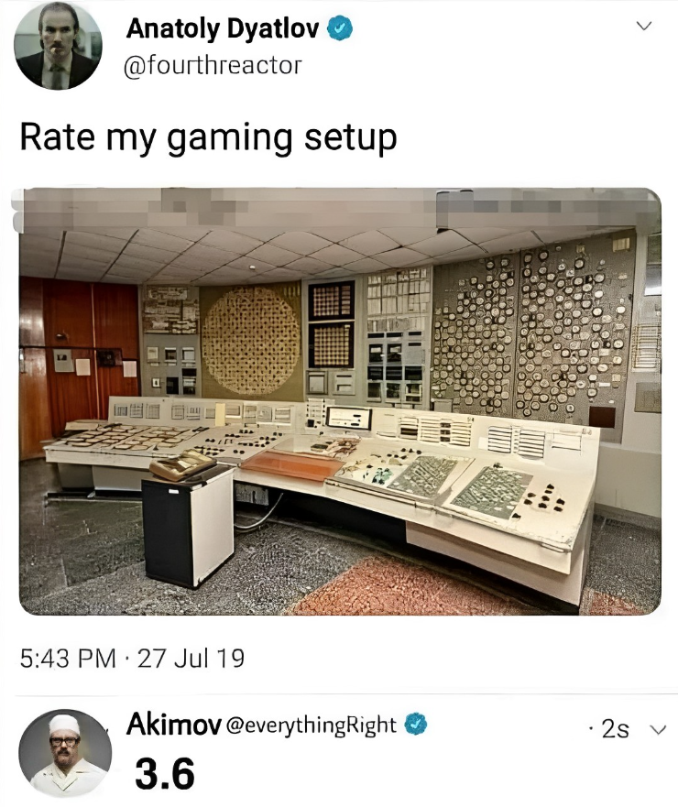Viewport: 678px width, 807px height.
Task: Expand the chevron on Akimov's reply
Action: [658, 730]
